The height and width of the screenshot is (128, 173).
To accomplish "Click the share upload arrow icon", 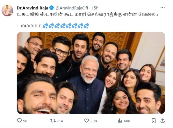I will [x=162, y=121].
